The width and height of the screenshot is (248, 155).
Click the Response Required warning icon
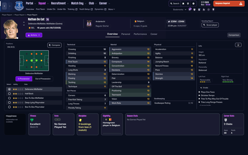241,4
